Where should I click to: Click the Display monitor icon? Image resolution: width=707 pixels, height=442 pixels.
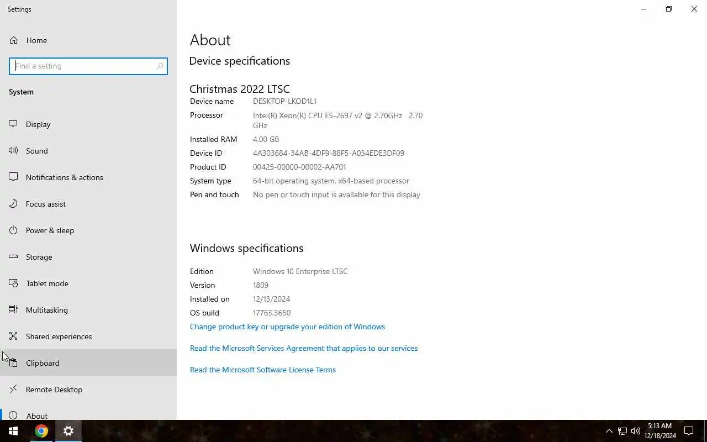coord(13,124)
